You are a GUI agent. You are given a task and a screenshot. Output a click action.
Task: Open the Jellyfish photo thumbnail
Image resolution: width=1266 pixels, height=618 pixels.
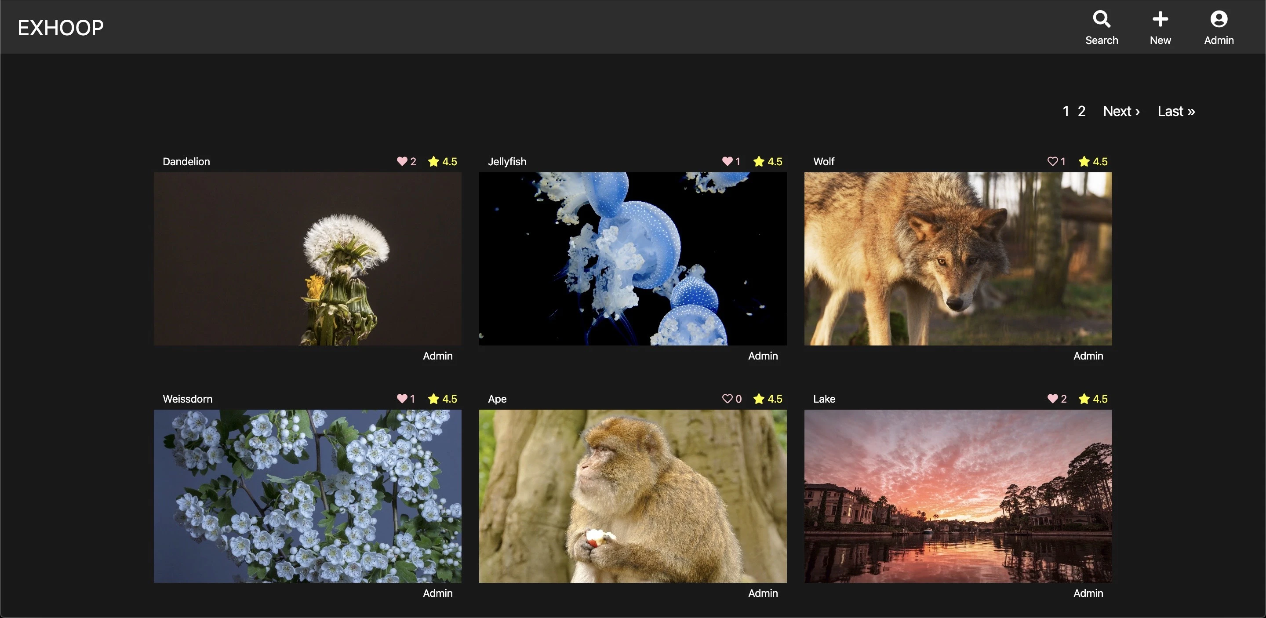click(633, 258)
